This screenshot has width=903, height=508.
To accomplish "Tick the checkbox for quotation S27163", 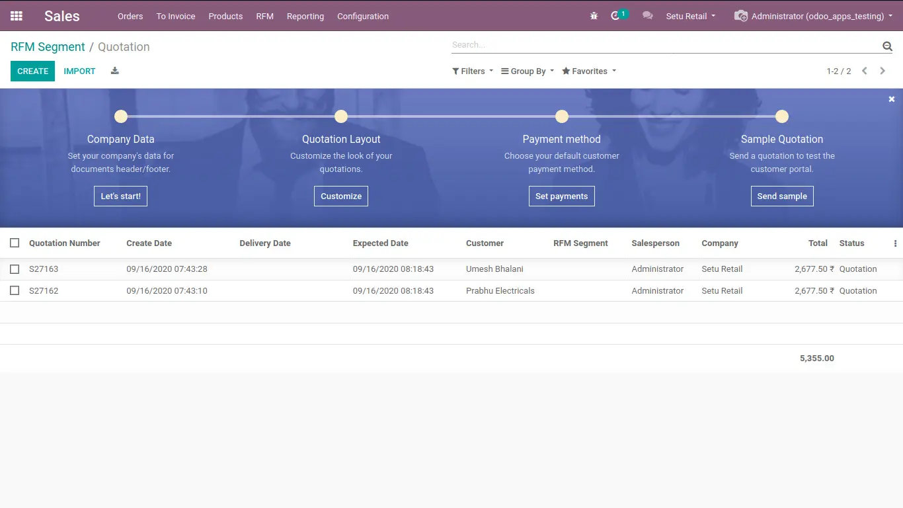I will [15, 269].
